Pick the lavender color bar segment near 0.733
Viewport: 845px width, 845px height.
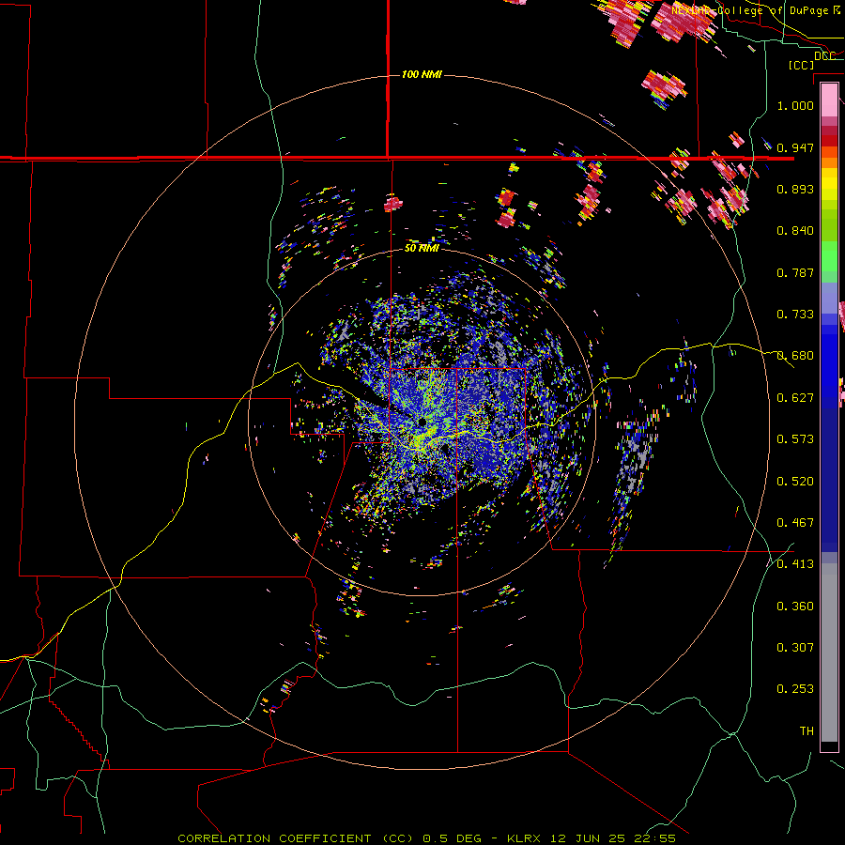pos(829,298)
